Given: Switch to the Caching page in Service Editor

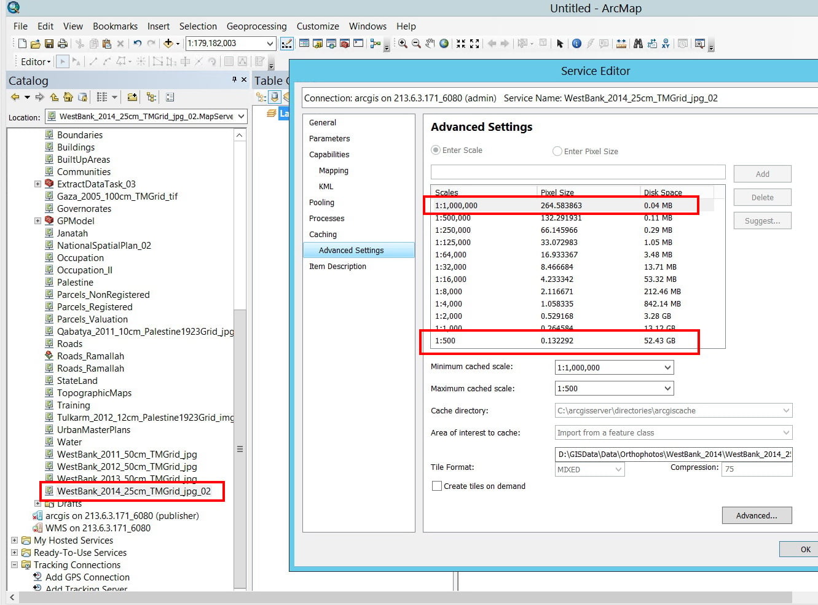Looking at the screenshot, I should tap(323, 234).
